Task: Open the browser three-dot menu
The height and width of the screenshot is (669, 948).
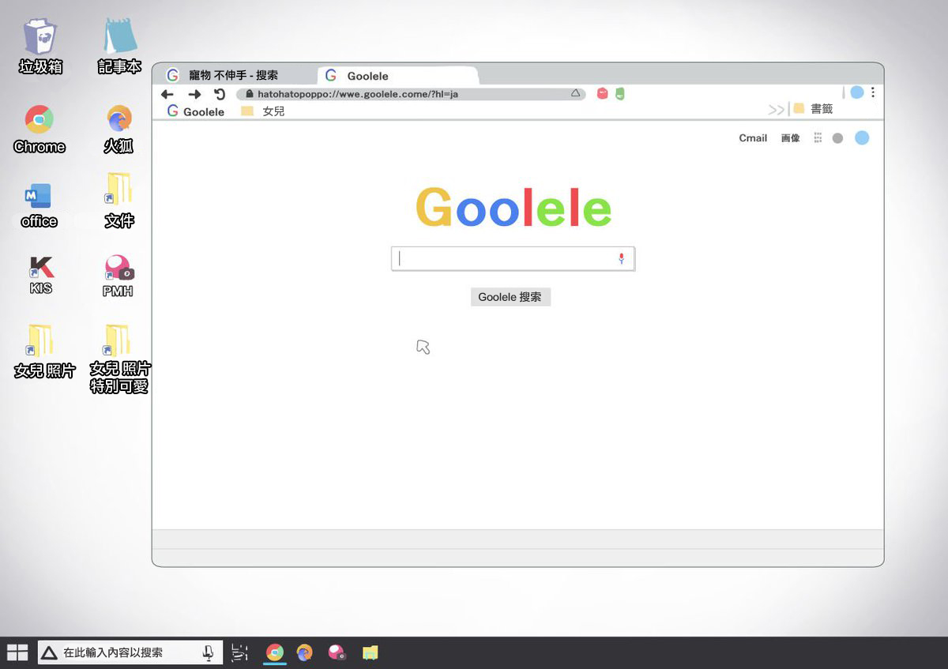Action: pyautogui.click(x=873, y=92)
